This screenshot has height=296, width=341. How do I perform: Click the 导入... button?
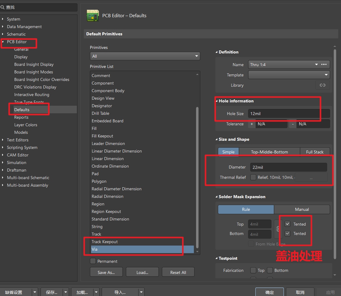click(x=120, y=292)
